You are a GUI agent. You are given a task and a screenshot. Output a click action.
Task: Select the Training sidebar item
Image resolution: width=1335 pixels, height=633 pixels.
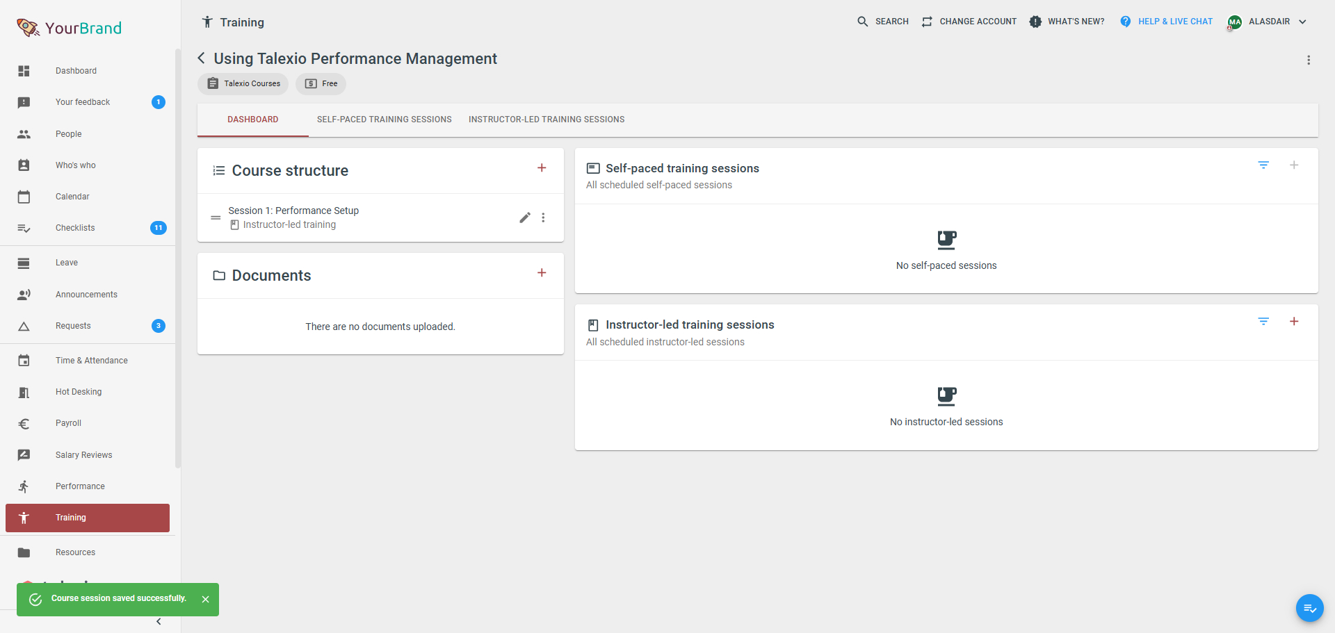(88, 518)
